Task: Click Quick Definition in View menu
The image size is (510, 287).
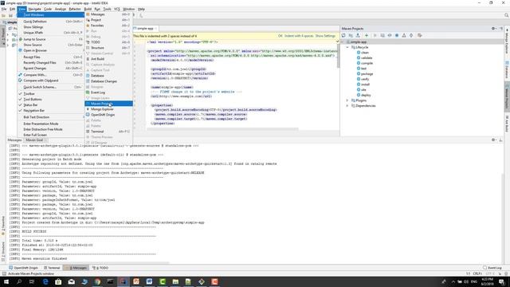Action: click(x=51, y=22)
